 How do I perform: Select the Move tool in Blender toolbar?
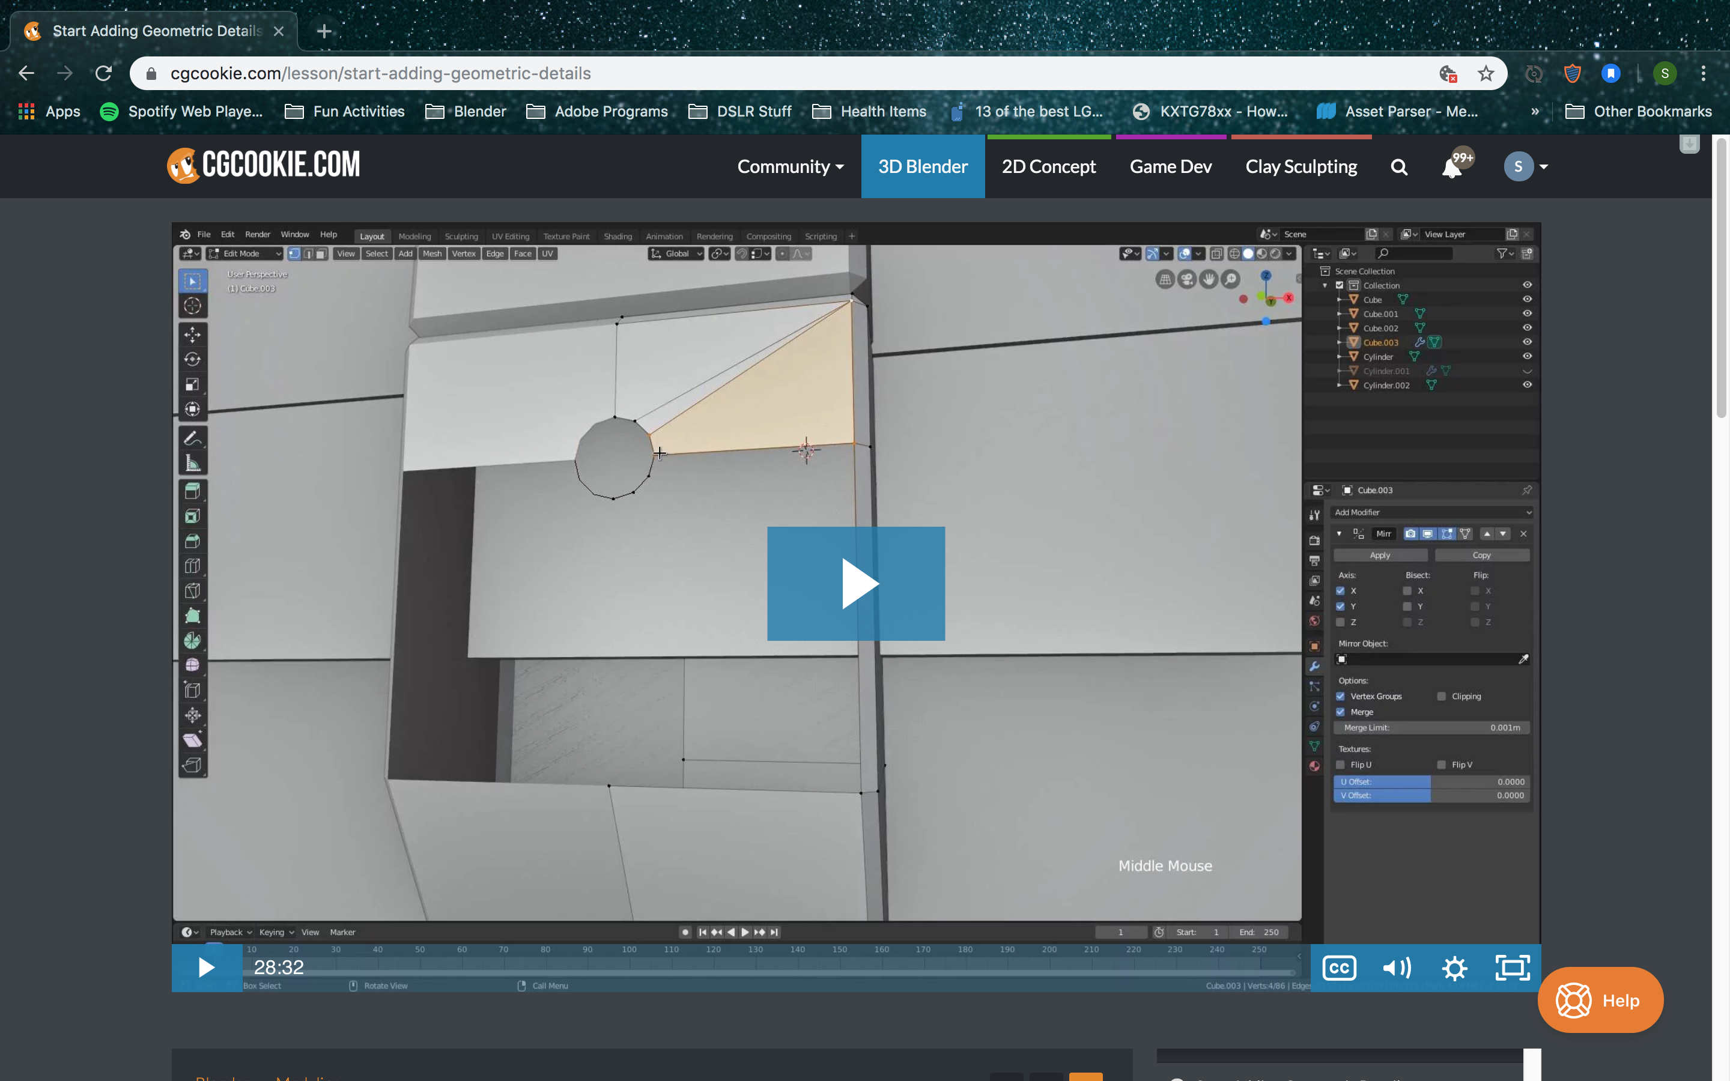point(192,334)
